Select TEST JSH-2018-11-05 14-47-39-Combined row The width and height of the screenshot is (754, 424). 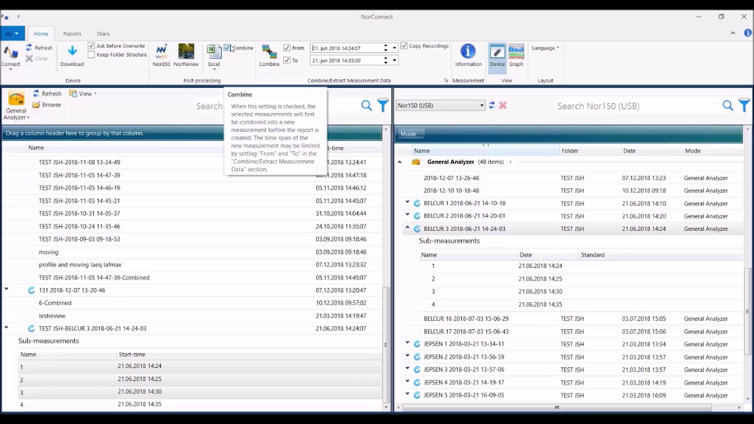pos(192,277)
